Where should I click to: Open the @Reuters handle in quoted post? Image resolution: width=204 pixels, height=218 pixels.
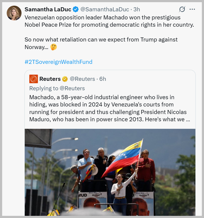[x=82, y=79]
